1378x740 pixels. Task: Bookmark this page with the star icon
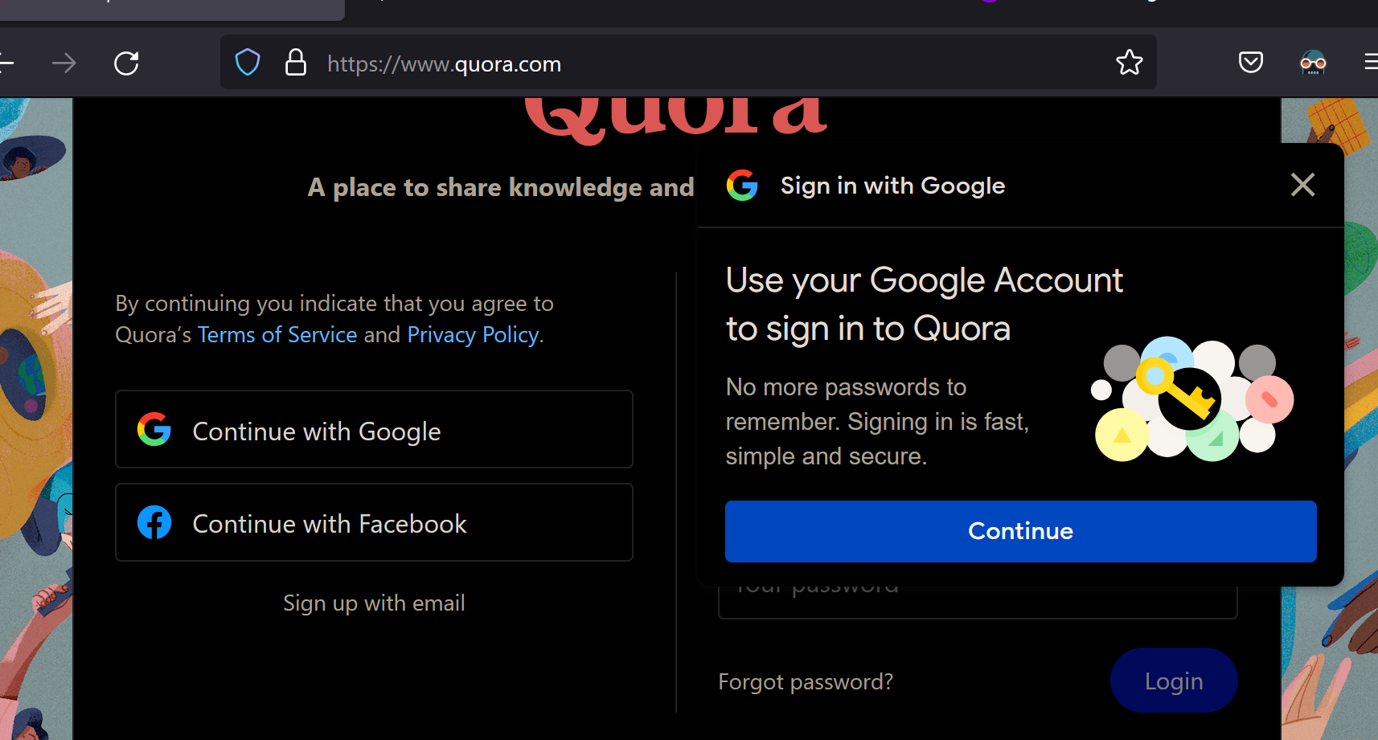click(x=1130, y=62)
